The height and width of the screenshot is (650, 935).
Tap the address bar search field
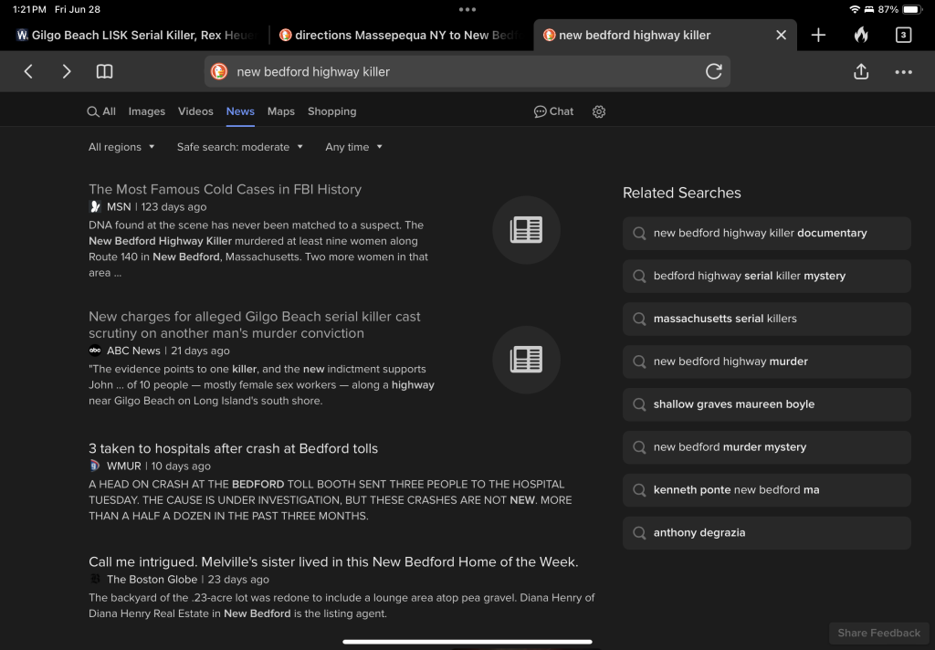[457, 71]
